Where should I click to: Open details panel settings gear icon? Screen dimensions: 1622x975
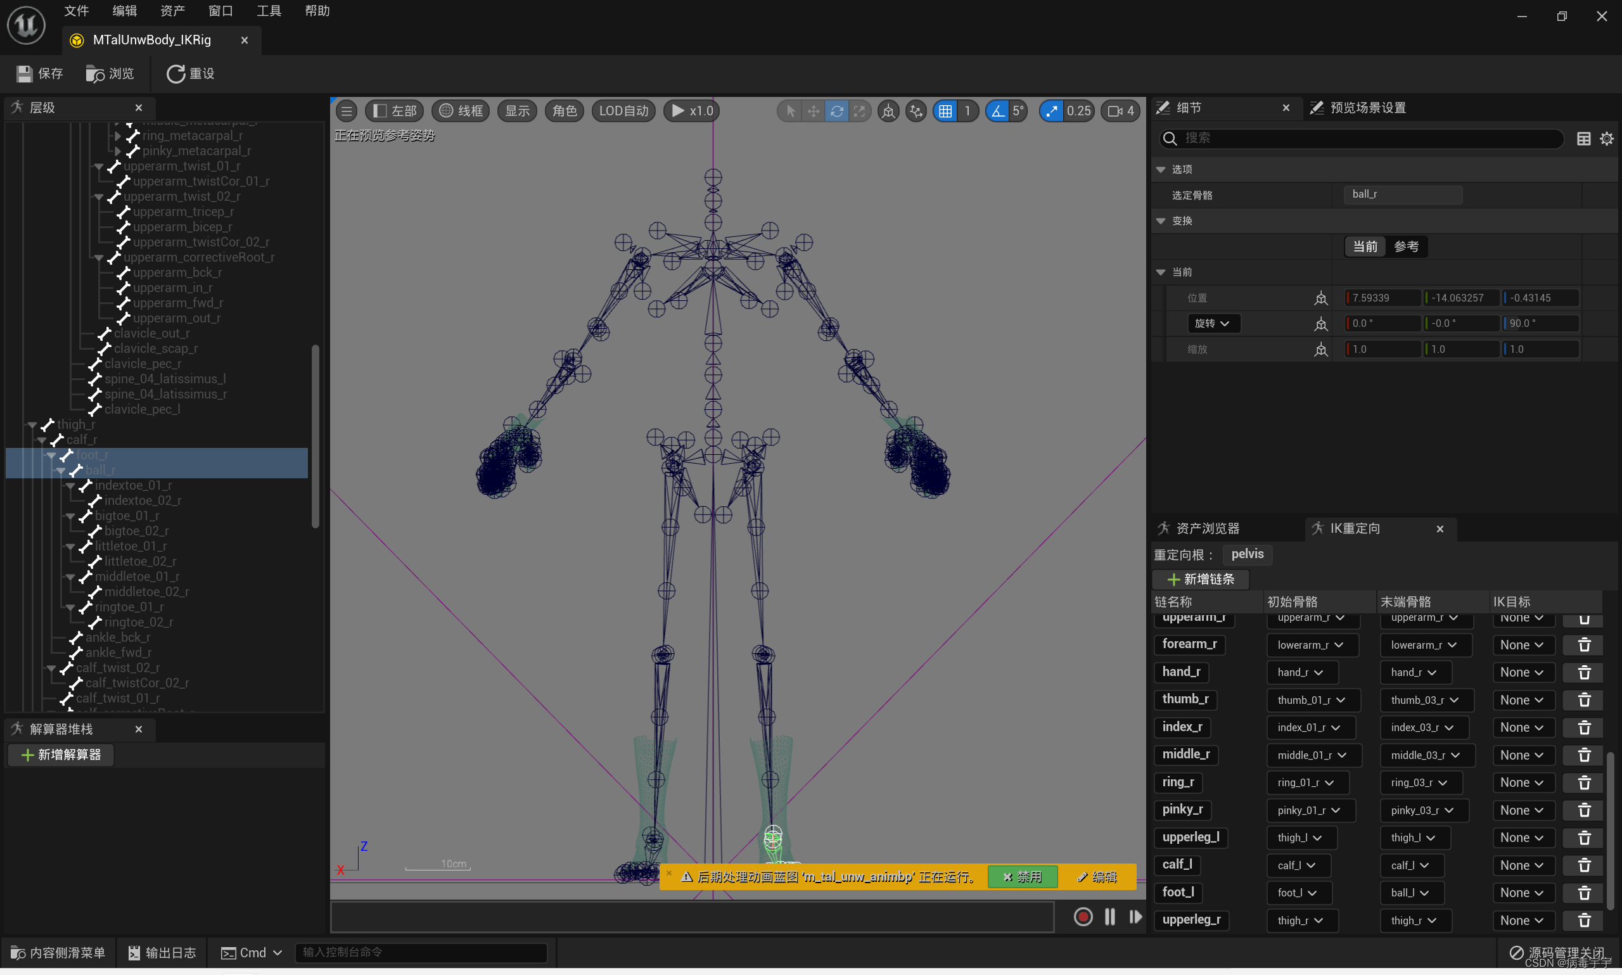pos(1606,139)
